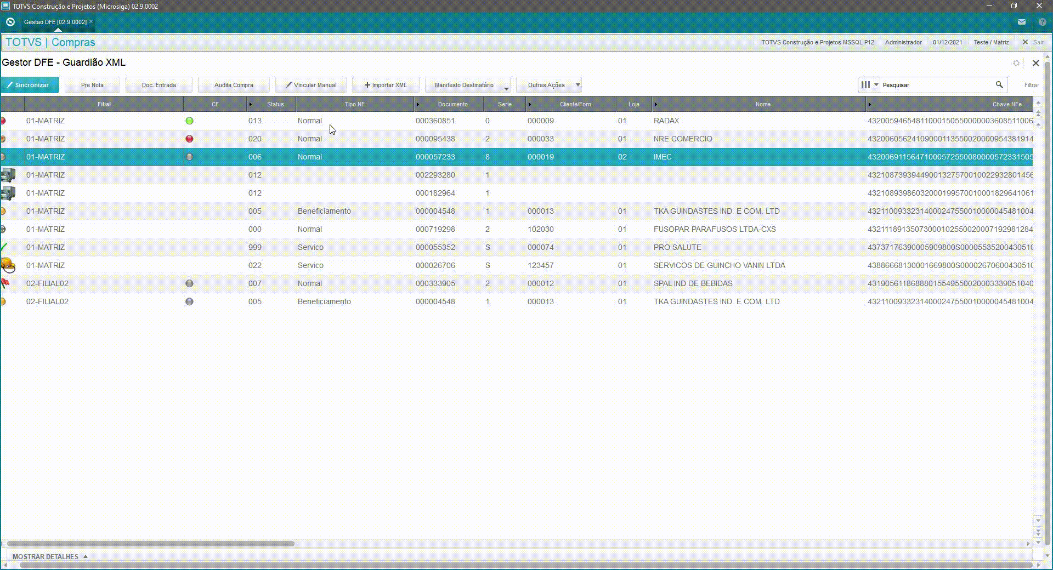Viewport: 1053px width, 570px height.
Task: Click the arrow next to Cliente/Forn column header
Action: pyautogui.click(x=529, y=104)
